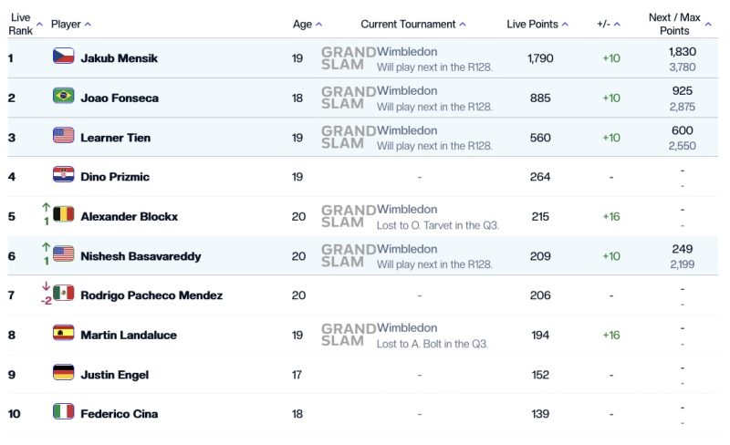The image size is (730, 445).
Task: Click the Grand Slam badge in Learner Tien's row
Action: pos(348,137)
